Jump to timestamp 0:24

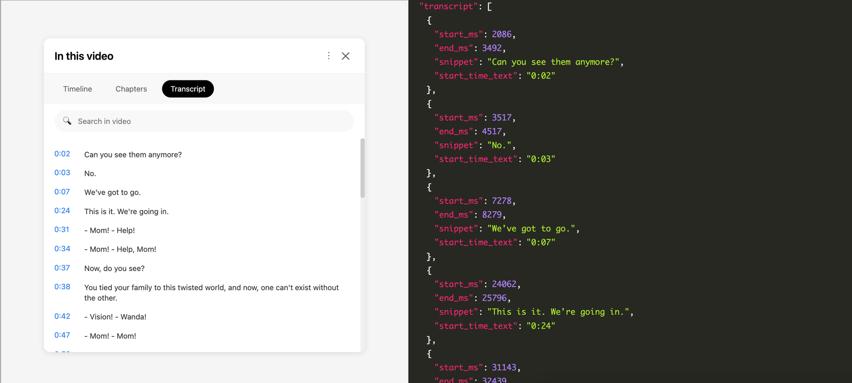point(62,211)
